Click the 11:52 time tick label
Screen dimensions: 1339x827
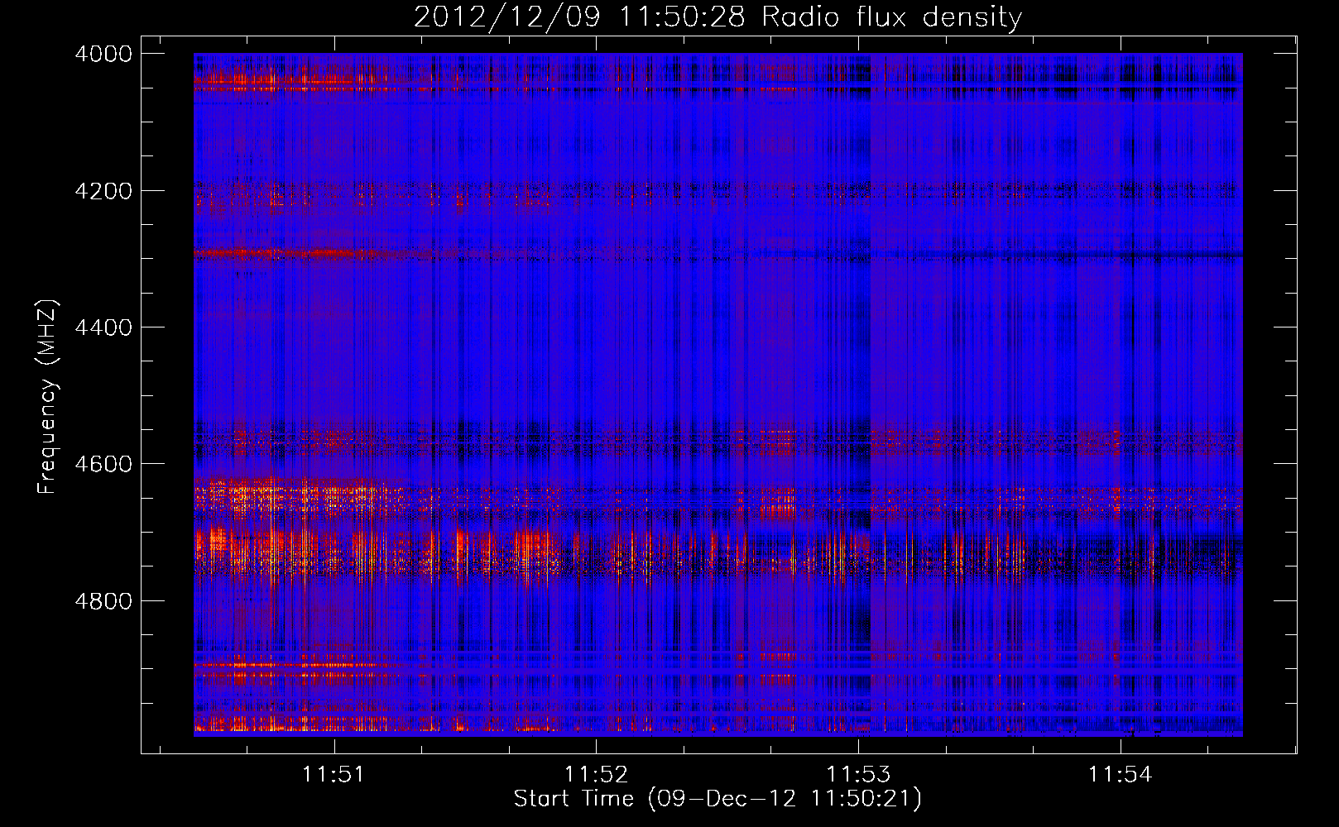point(596,774)
